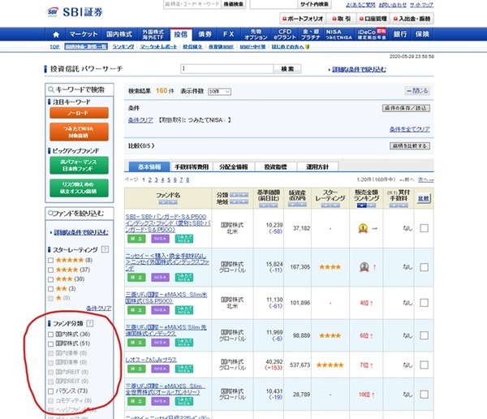Open the 国内株式 menu
This screenshot has width=487, height=419.
[x=119, y=34]
